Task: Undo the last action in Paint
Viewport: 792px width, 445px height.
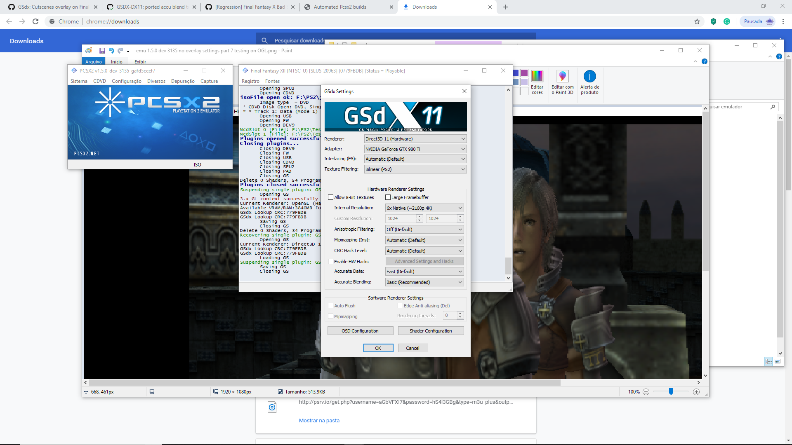Action: coord(111,50)
